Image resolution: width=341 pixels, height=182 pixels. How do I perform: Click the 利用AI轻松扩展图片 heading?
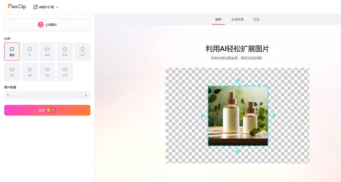pyautogui.click(x=237, y=49)
